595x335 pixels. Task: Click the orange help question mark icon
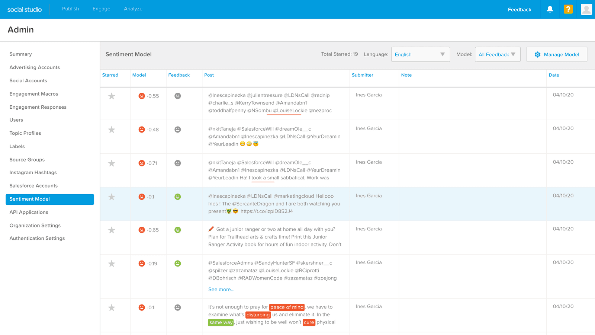568,9
